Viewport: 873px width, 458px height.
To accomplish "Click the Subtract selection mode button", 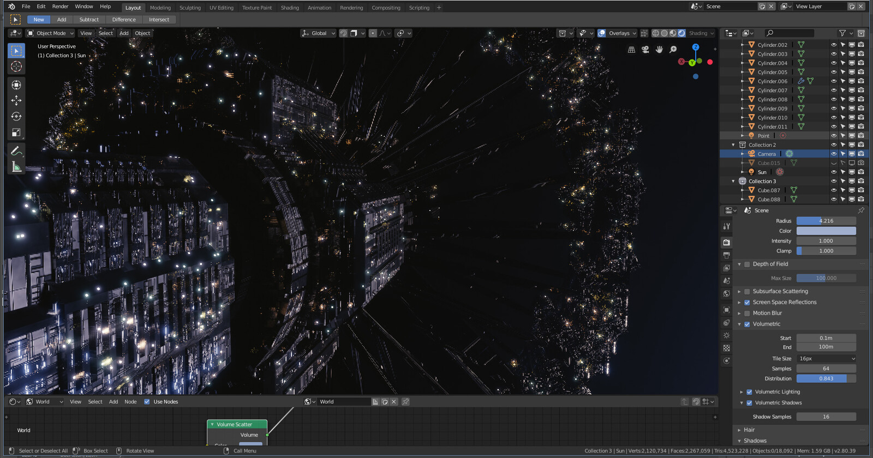I will (x=89, y=20).
